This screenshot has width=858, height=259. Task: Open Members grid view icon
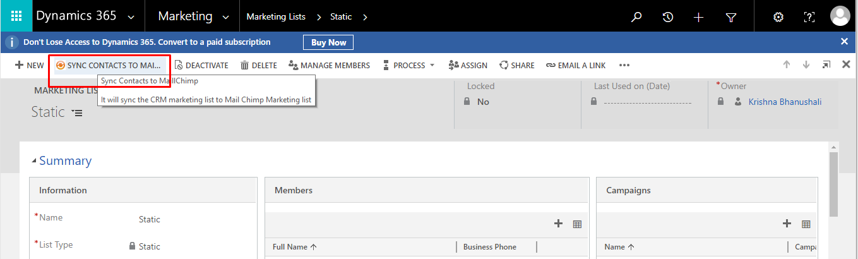[x=577, y=224]
